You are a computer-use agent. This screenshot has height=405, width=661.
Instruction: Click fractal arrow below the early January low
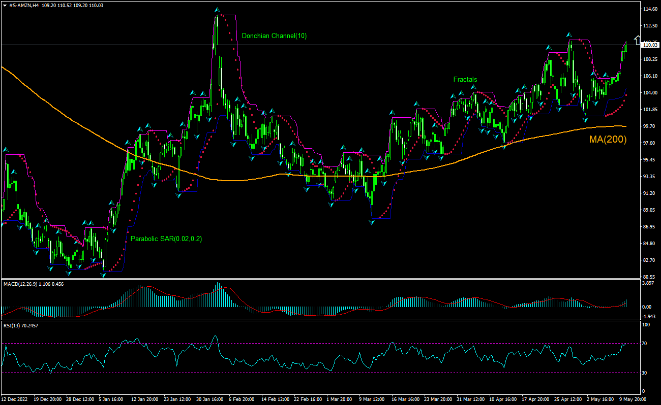[x=103, y=276]
